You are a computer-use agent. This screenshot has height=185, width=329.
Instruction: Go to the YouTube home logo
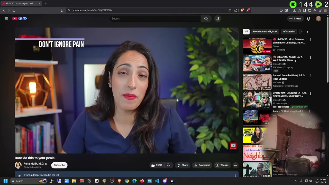click(x=20, y=18)
